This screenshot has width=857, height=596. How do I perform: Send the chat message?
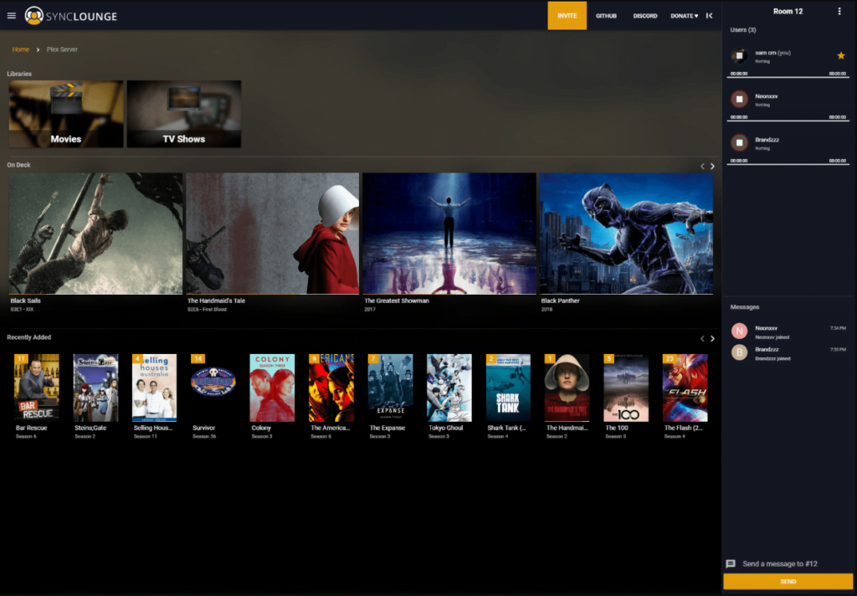(x=788, y=581)
